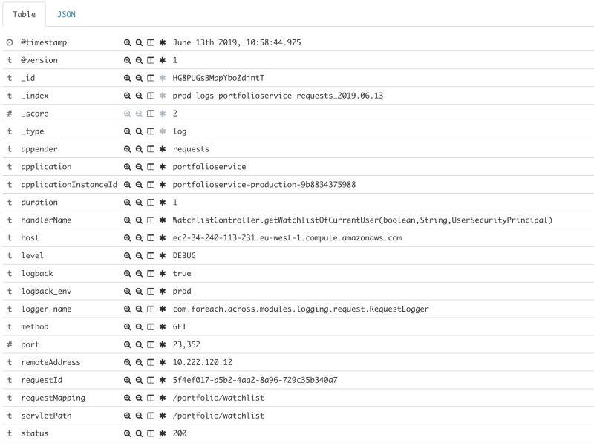The image size is (594, 443).
Task: Filter for field present on logger_name row
Action: coord(163,309)
